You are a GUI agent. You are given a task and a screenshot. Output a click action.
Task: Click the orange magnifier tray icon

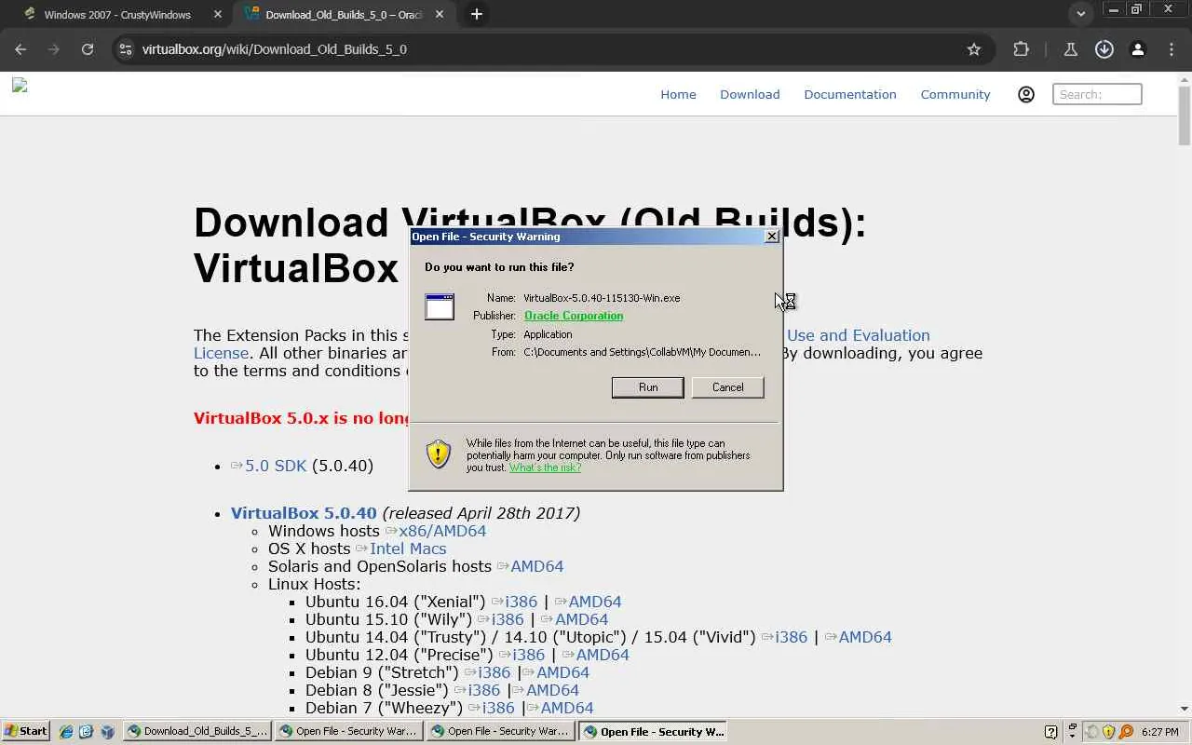point(1126,732)
